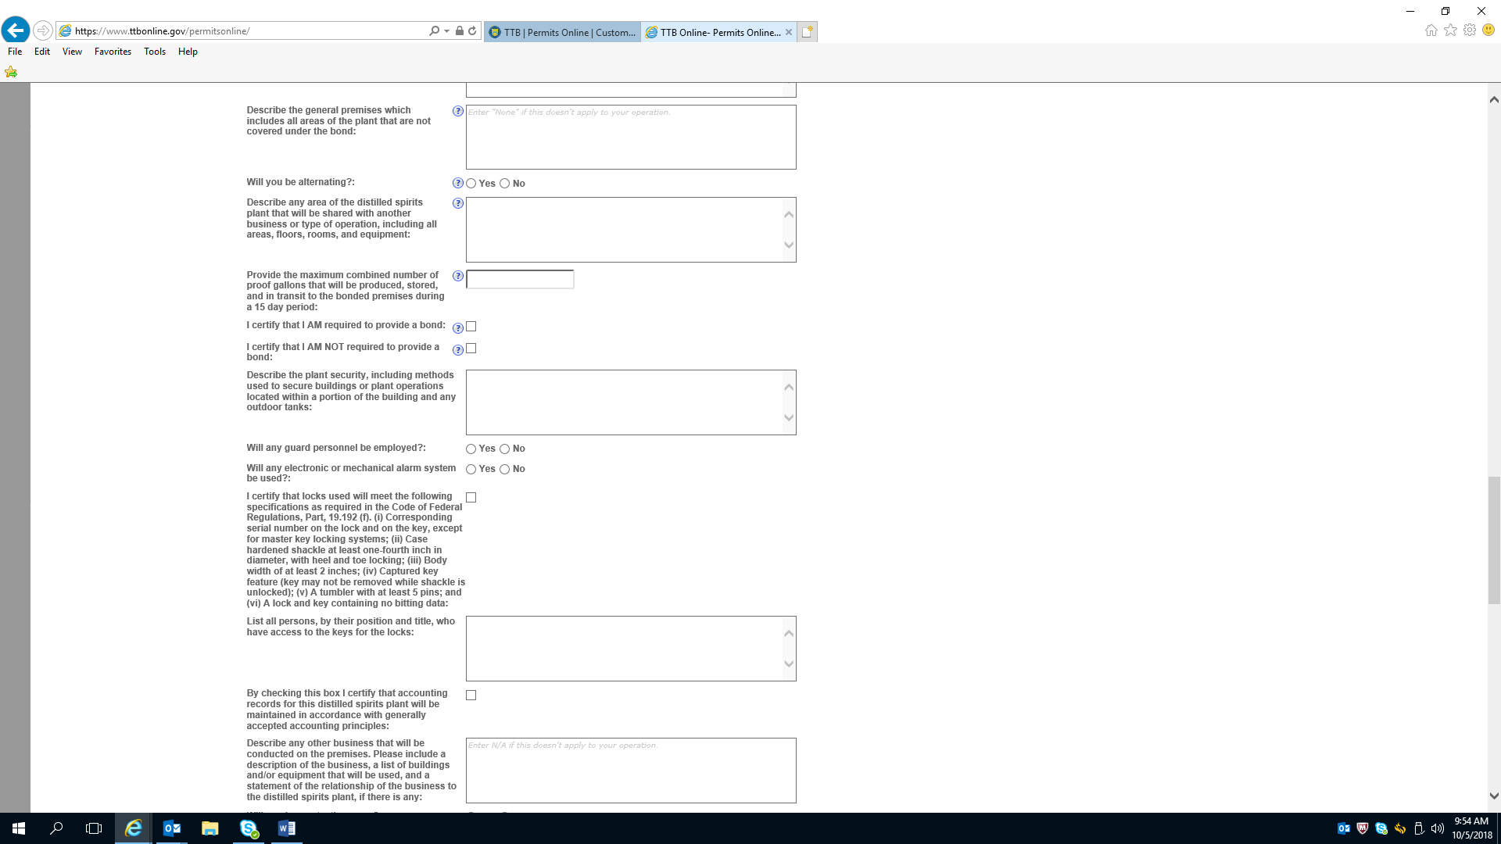Open the Favorites star icon

click(1450, 30)
